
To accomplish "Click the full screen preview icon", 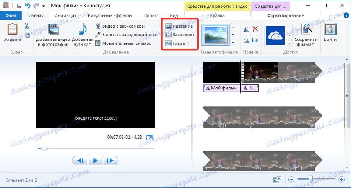I will [x=149, y=138].
